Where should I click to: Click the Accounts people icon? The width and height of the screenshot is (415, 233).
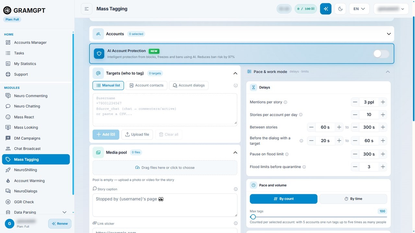pos(98,34)
